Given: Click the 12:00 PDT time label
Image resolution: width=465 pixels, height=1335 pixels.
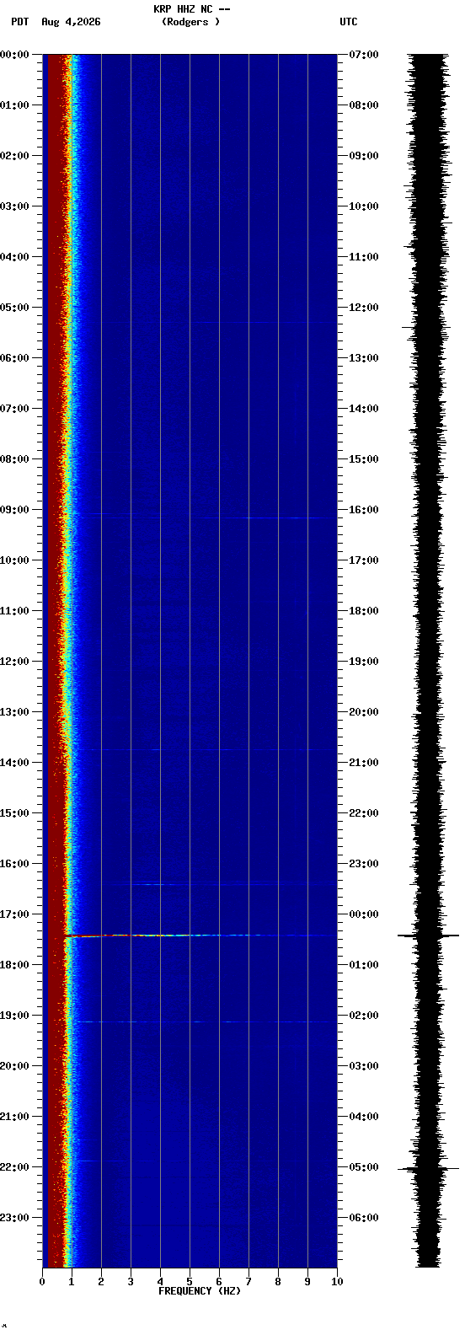Looking at the screenshot, I should 14,662.
